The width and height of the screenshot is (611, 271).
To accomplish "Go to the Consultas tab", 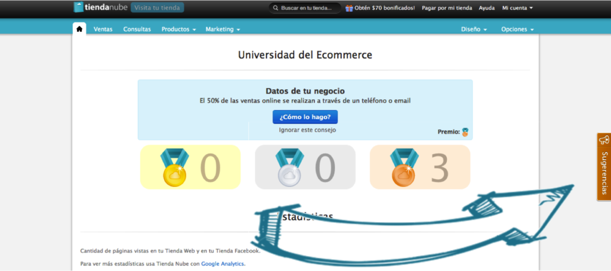I will [137, 29].
